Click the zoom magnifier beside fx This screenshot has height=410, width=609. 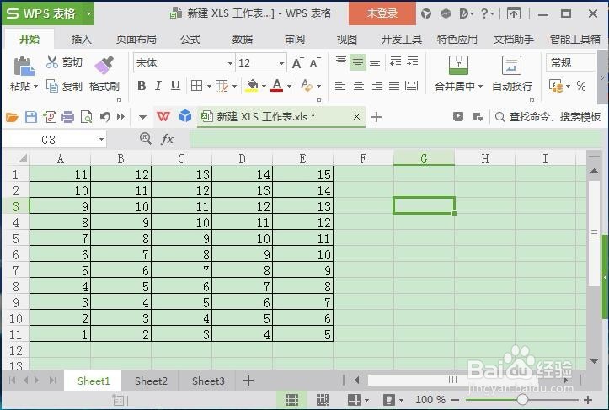point(146,138)
